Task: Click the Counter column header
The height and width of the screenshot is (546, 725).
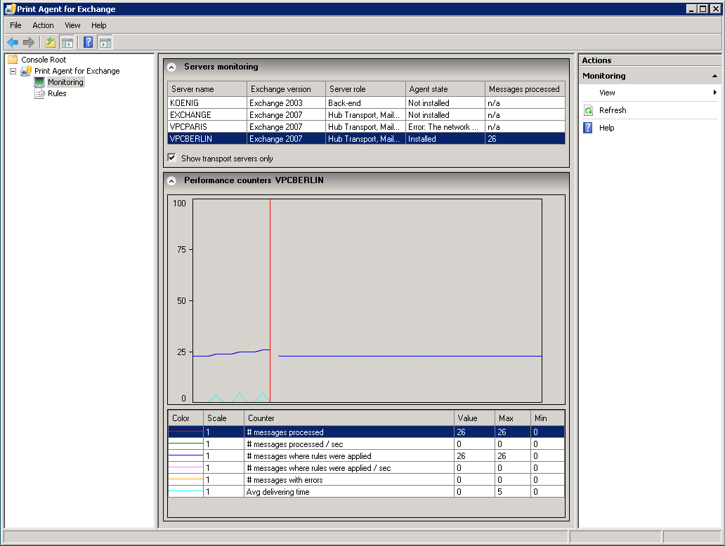Action: tap(349, 418)
